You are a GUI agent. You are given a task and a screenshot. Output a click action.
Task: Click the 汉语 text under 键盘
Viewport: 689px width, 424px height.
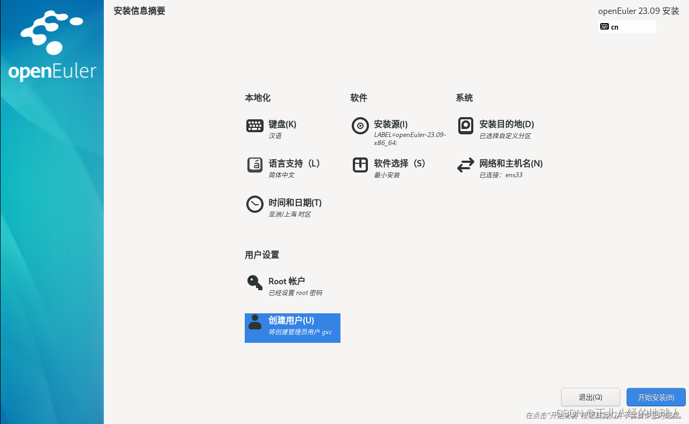point(275,136)
